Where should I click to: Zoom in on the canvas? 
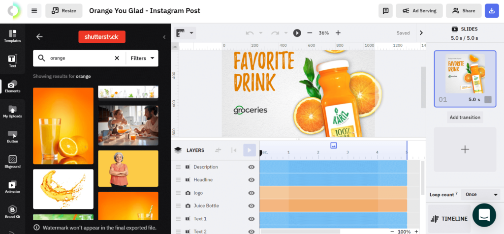pyautogui.click(x=338, y=33)
